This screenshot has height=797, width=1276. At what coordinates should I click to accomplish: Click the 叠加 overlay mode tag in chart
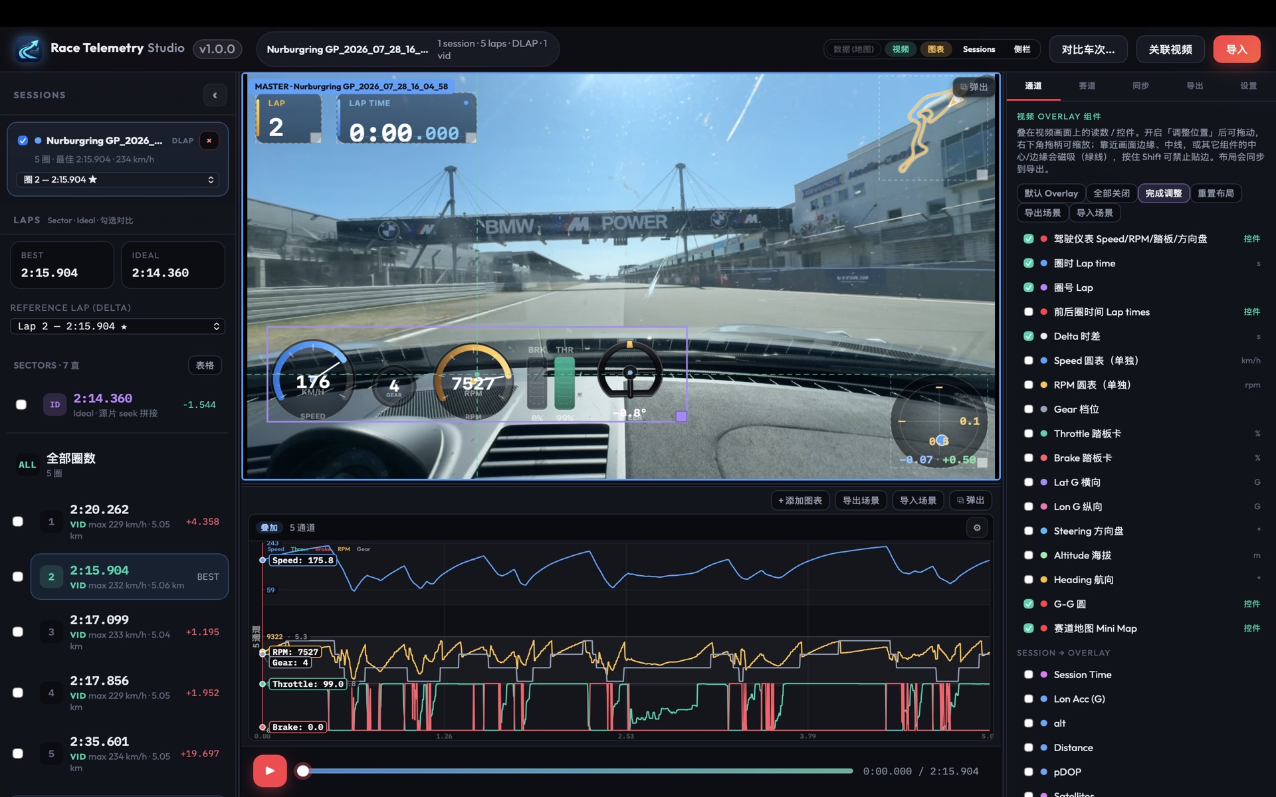click(268, 527)
